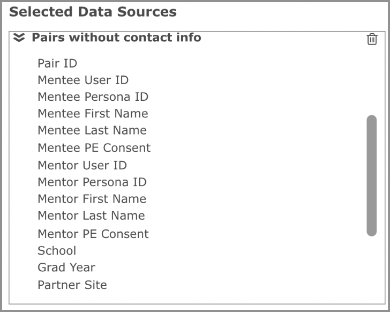This screenshot has width=390, height=312.
Task: Pick the Mentee Last Name field
Action: [x=92, y=130]
